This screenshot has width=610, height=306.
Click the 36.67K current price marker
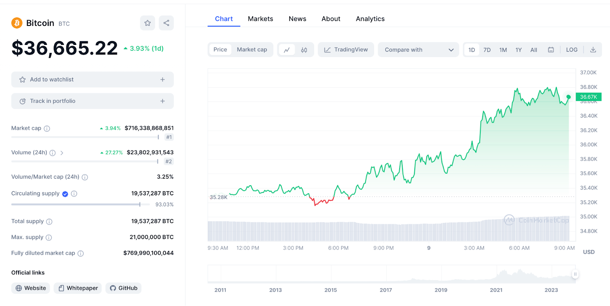tap(589, 97)
